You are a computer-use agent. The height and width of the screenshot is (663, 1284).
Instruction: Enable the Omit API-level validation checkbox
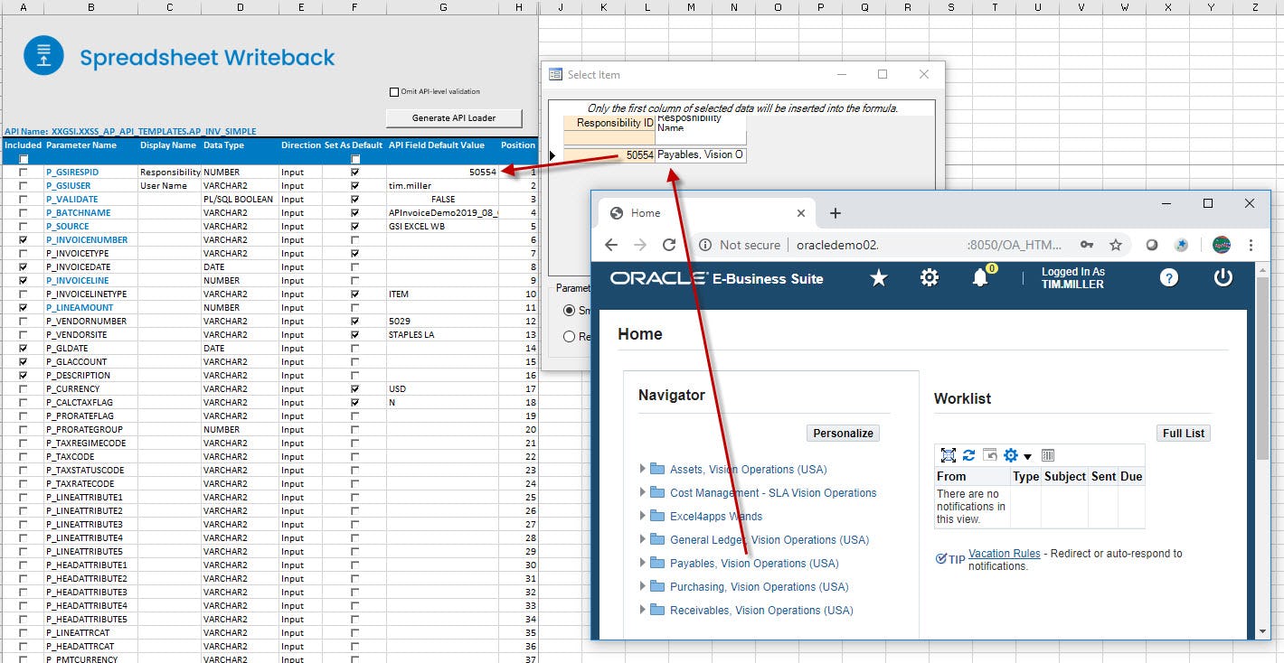[x=394, y=90]
